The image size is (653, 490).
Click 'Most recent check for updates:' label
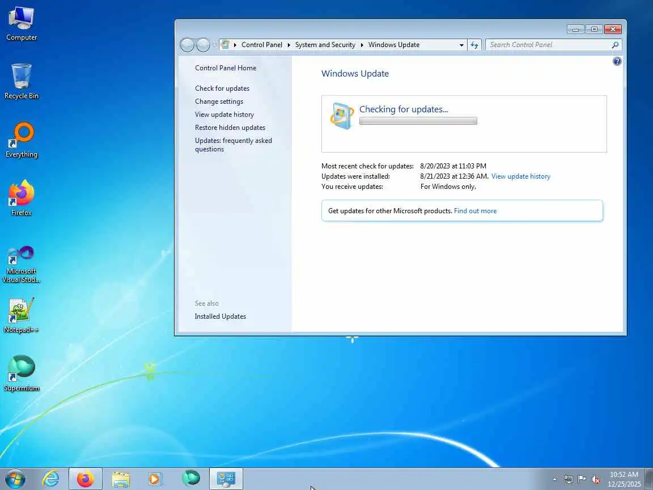pos(367,166)
